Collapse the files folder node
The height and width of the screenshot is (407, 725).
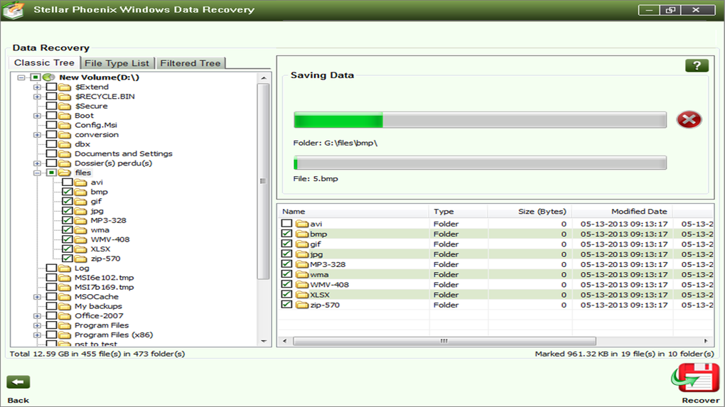(x=37, y=173)
